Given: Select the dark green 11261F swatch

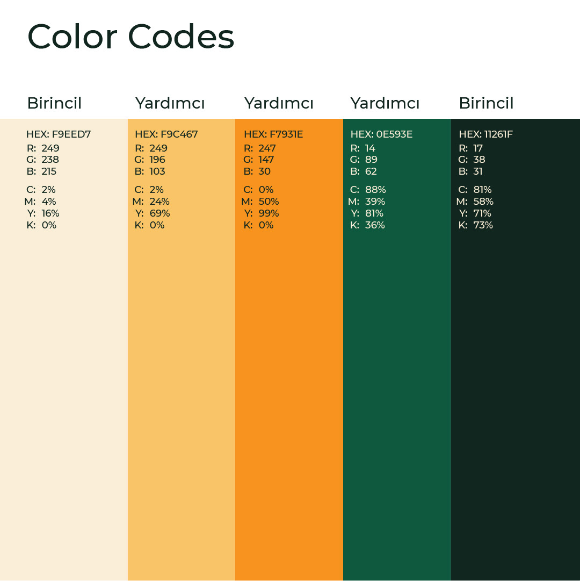Looking at the screenshot, I should tap(516, 349).
